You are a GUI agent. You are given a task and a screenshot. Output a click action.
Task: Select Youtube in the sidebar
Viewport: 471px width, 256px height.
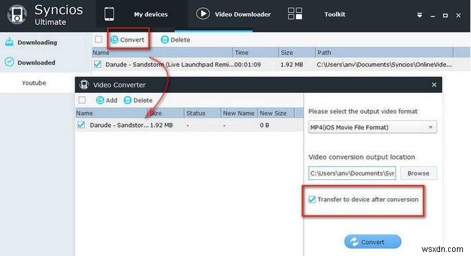pyautogui.click(x=34, y=83)
